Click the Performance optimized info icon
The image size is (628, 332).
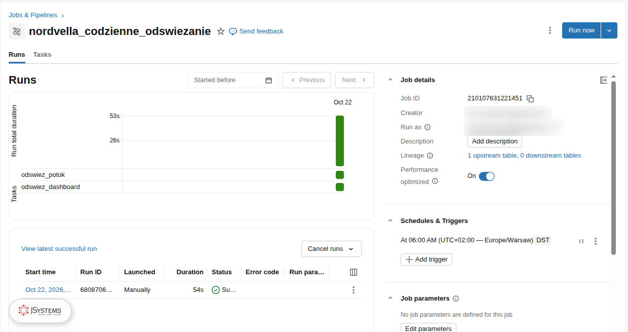coord(435,181)
